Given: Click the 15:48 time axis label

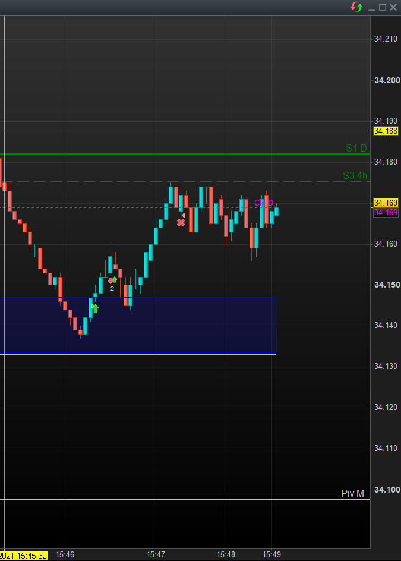Looking at the screenshot, I should pos(226,554).
